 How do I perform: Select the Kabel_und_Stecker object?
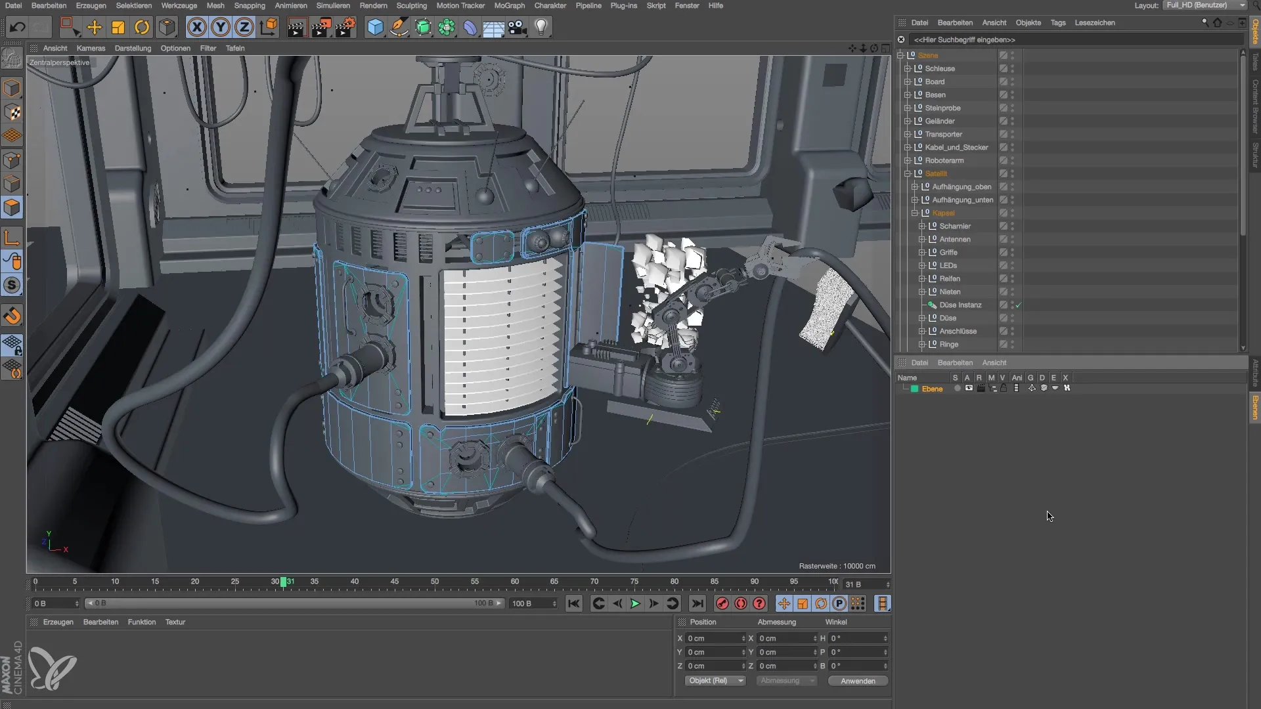click(956, 147)
